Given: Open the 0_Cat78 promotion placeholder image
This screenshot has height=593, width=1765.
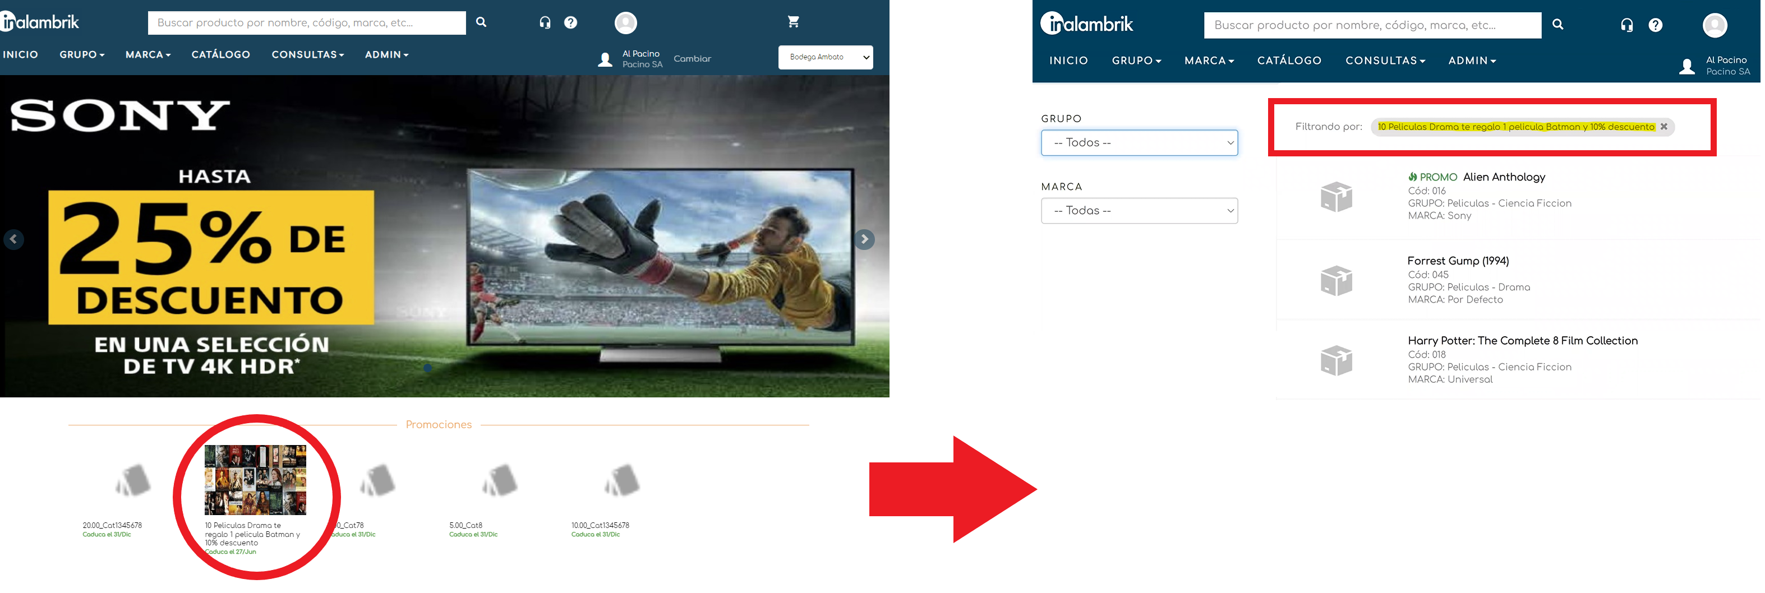Looking at the screenshot, I should [377, 480].
